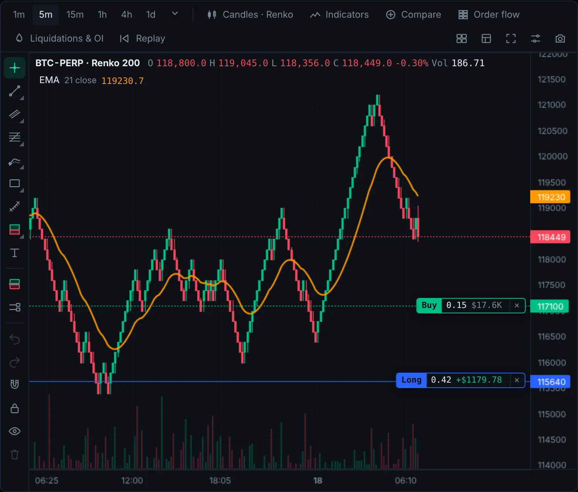Take a chart snapshot with camera icon
The width and height of the screenshot is (578, 492).
pyautogui.click(x=560, y=38)
